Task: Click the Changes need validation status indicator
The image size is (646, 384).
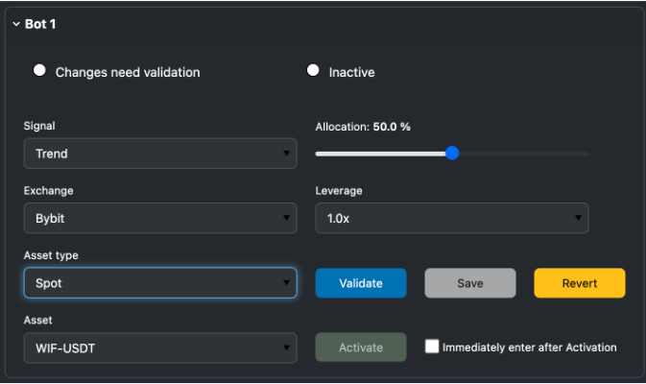Action: click(39, 70)
